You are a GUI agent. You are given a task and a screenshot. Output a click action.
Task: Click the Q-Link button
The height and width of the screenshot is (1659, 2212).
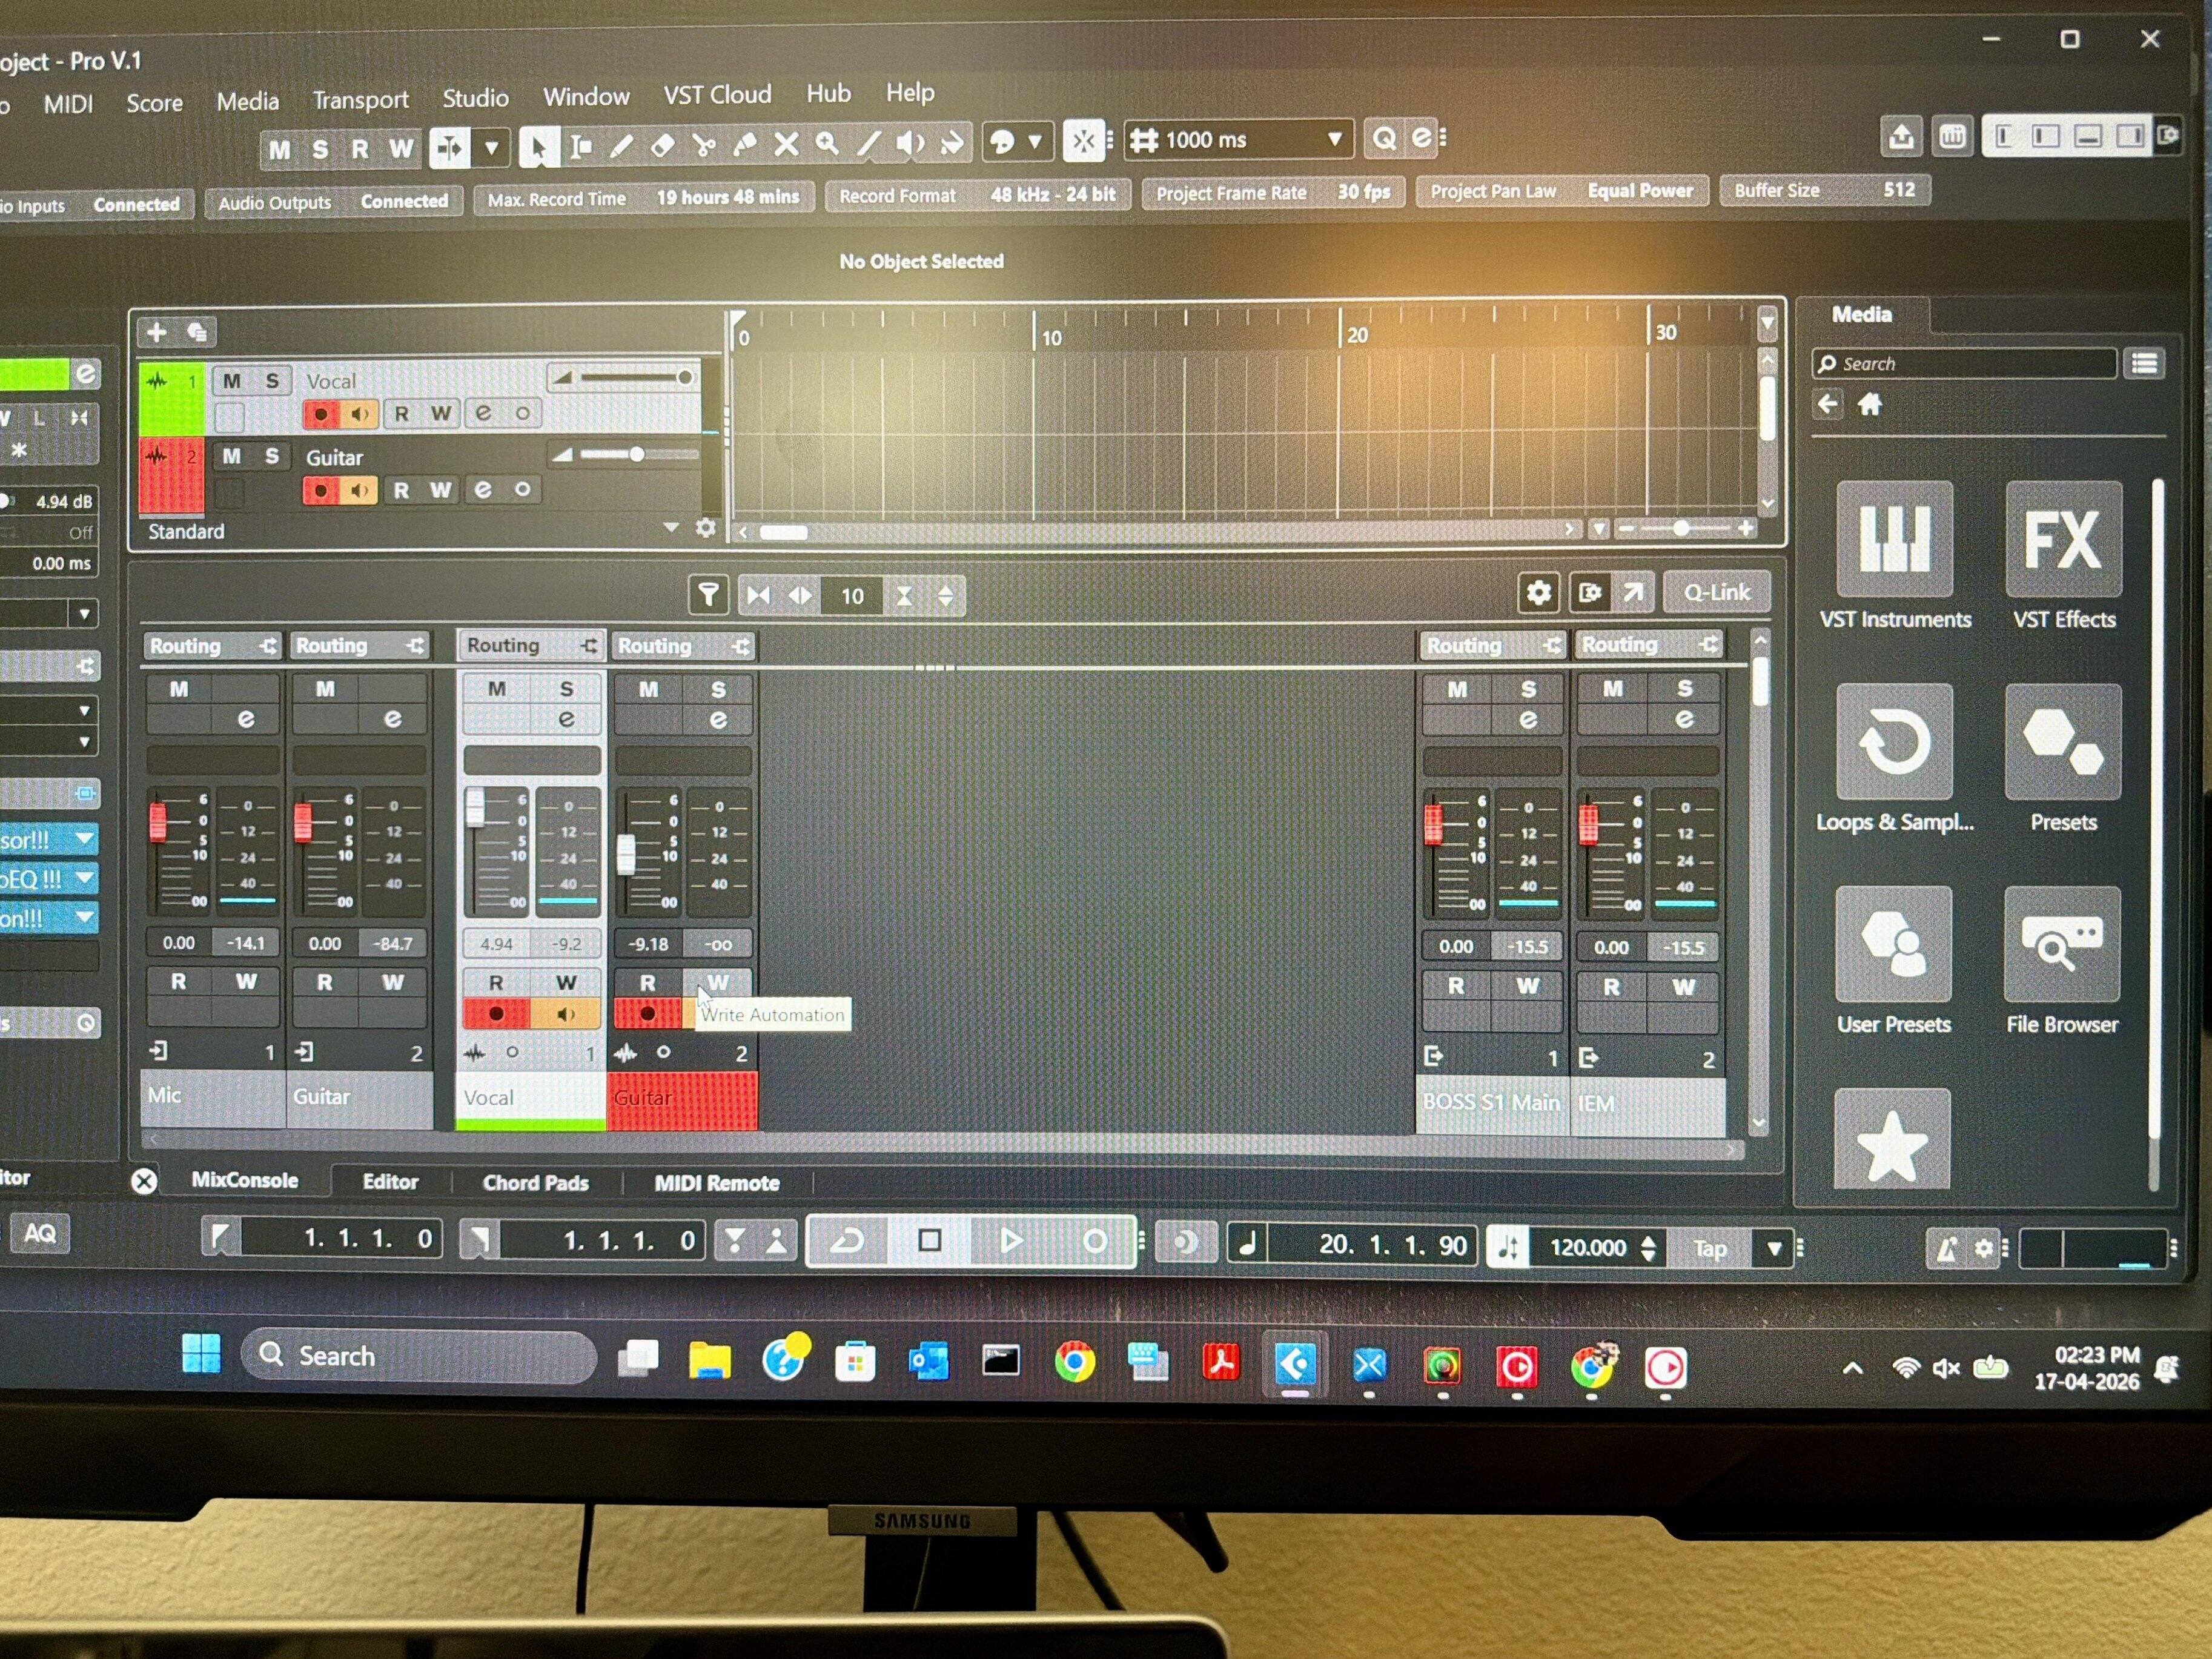click(x=1716, y=592)
